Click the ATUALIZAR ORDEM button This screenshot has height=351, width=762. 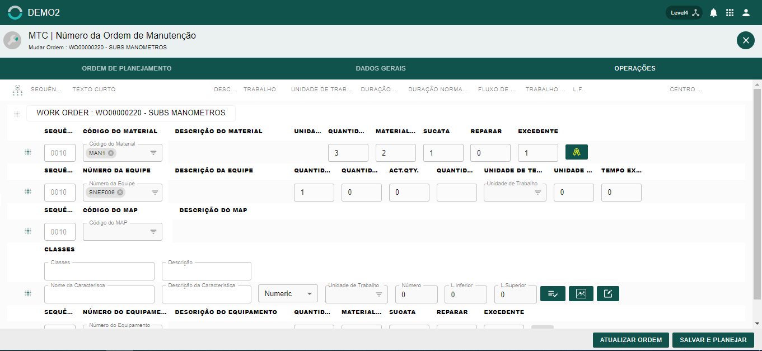tap(631, 340)
